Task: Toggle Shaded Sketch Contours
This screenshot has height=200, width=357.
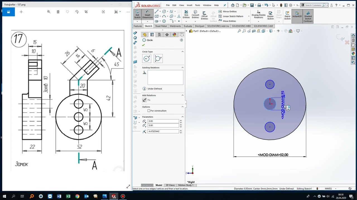Action: 308,16
